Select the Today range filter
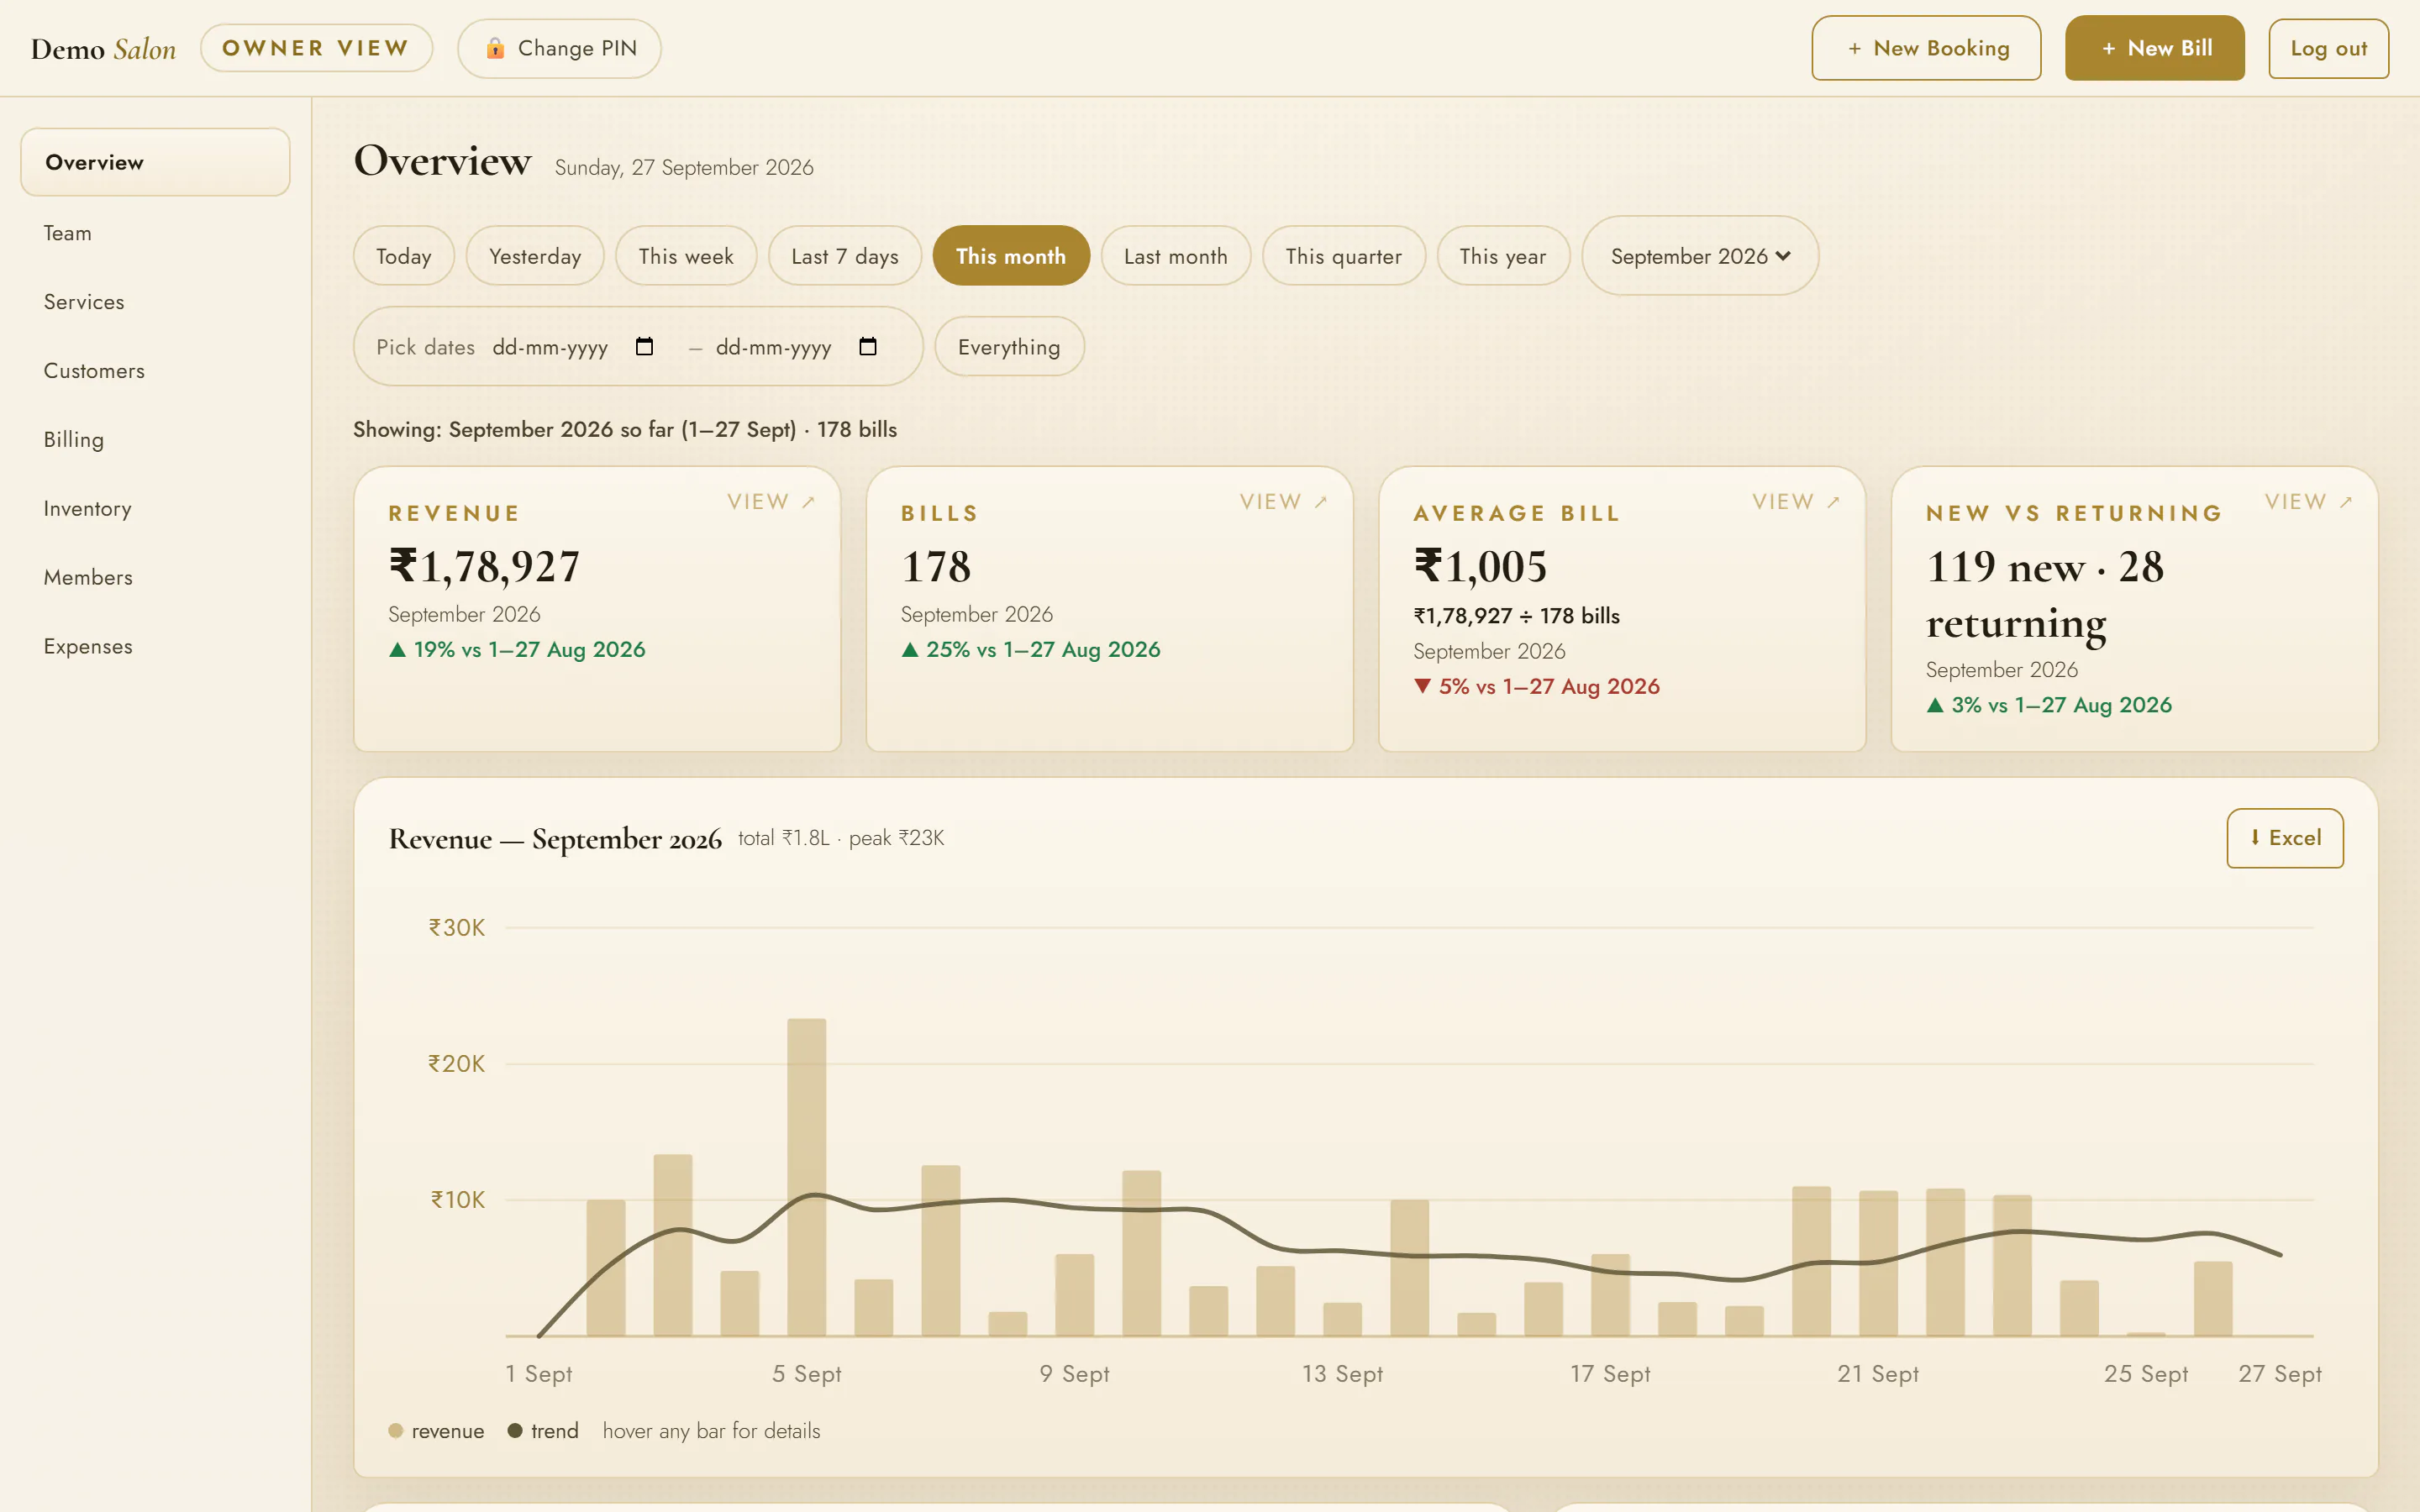 pos(403,256)
